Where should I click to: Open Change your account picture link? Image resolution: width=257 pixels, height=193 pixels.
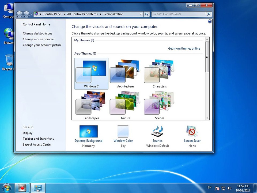(42, 45)
